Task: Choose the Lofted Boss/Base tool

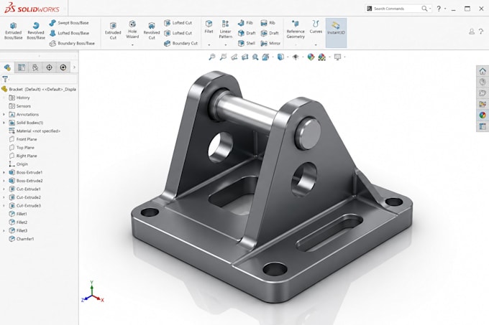Action: pos(69,33)
